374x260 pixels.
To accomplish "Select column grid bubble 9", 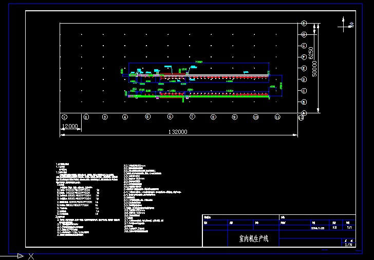I will (235, 117).
